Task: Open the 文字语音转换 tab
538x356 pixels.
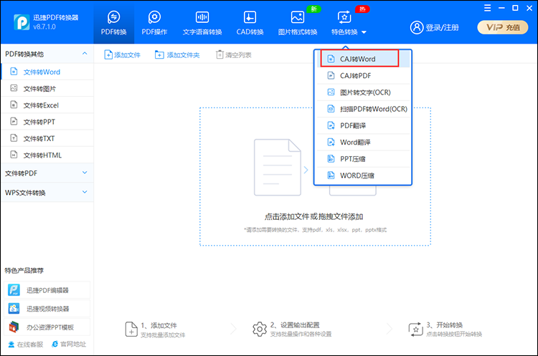Action: pyautogui.click(x=202, y=23)
